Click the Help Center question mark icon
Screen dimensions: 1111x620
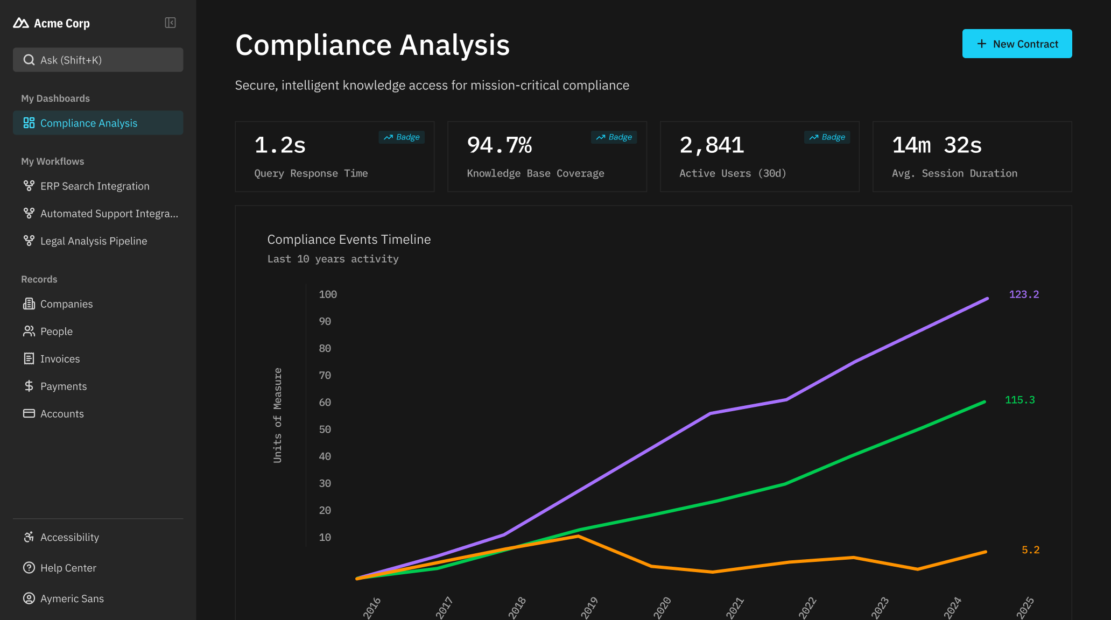(29, 568)
